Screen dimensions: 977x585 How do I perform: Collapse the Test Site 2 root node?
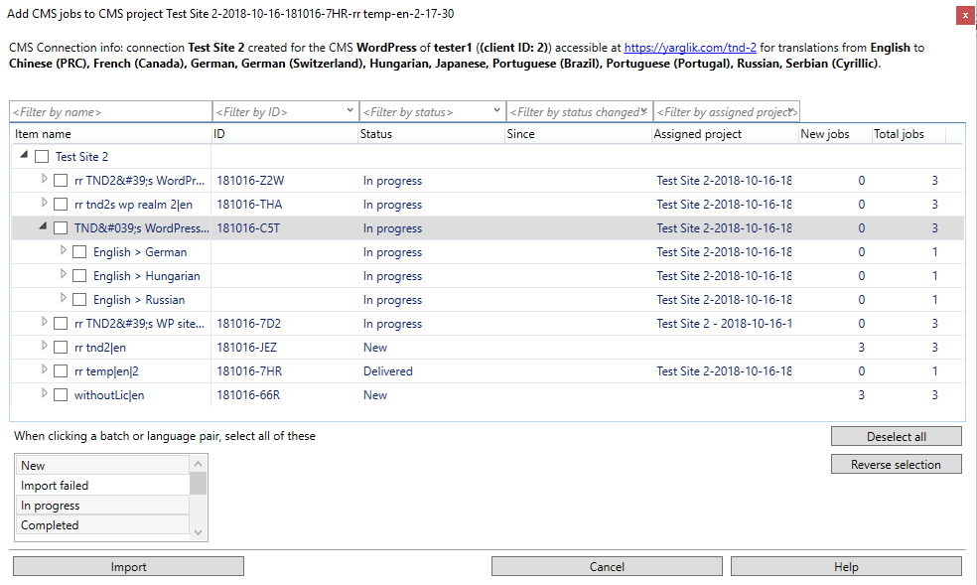pyautogui.click(x=22, y=156)
